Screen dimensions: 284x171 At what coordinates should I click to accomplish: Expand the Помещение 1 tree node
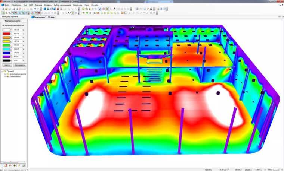tap(5, 77)
